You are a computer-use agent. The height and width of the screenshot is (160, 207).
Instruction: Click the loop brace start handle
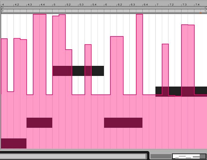point(3,11)
